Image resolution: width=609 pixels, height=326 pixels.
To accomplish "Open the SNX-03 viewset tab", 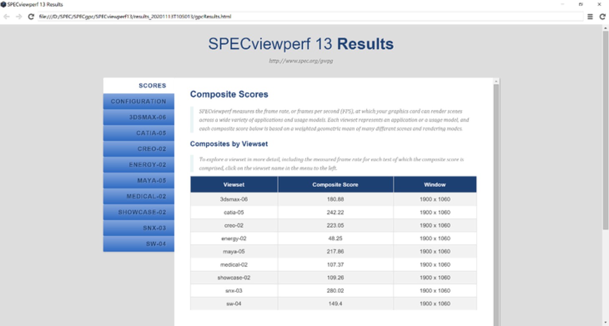I will pyautogui.click(x=139, y=228).
